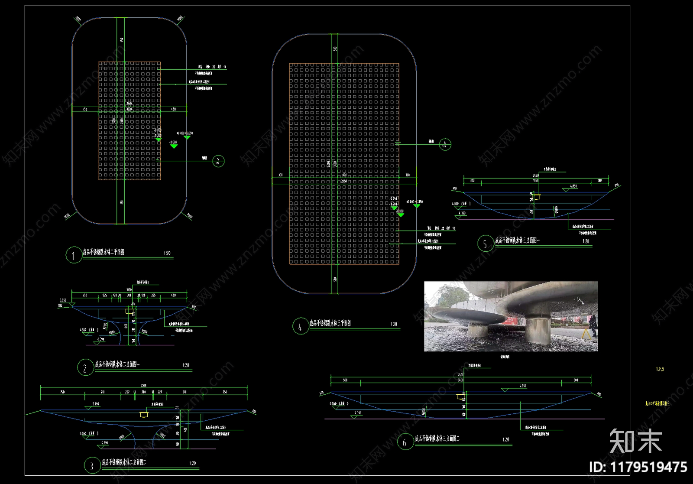The image size is (693, 484).
Task: Select the right 500 dimension in elevation 6
Action: tap(576, 380)
